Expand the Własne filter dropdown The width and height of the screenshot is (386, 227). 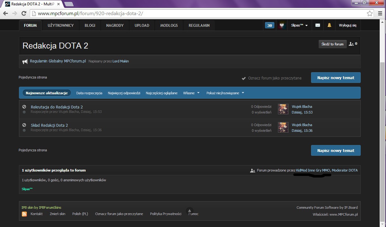191,93
